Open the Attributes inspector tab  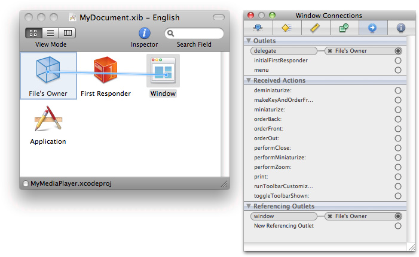258,28
